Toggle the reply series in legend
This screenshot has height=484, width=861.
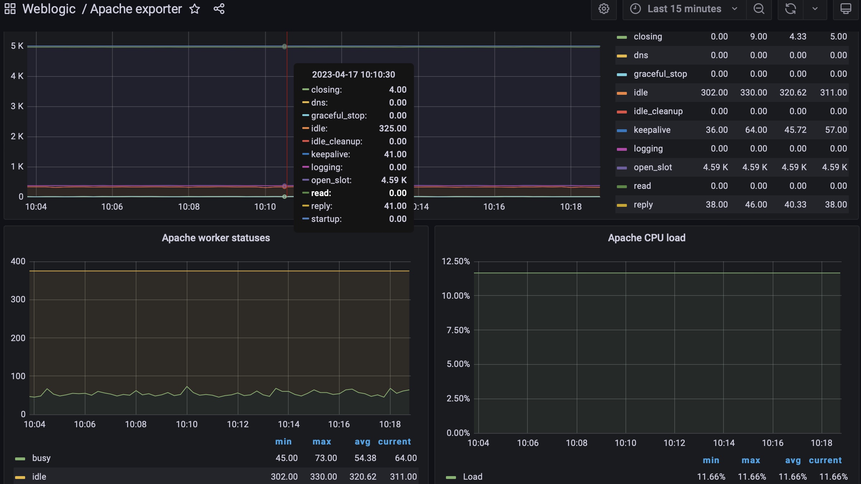pyautogui.click(x=643, y=205)
